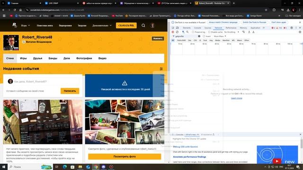
Task: Open Chrome downloads icon
Action: coord(288,10)
